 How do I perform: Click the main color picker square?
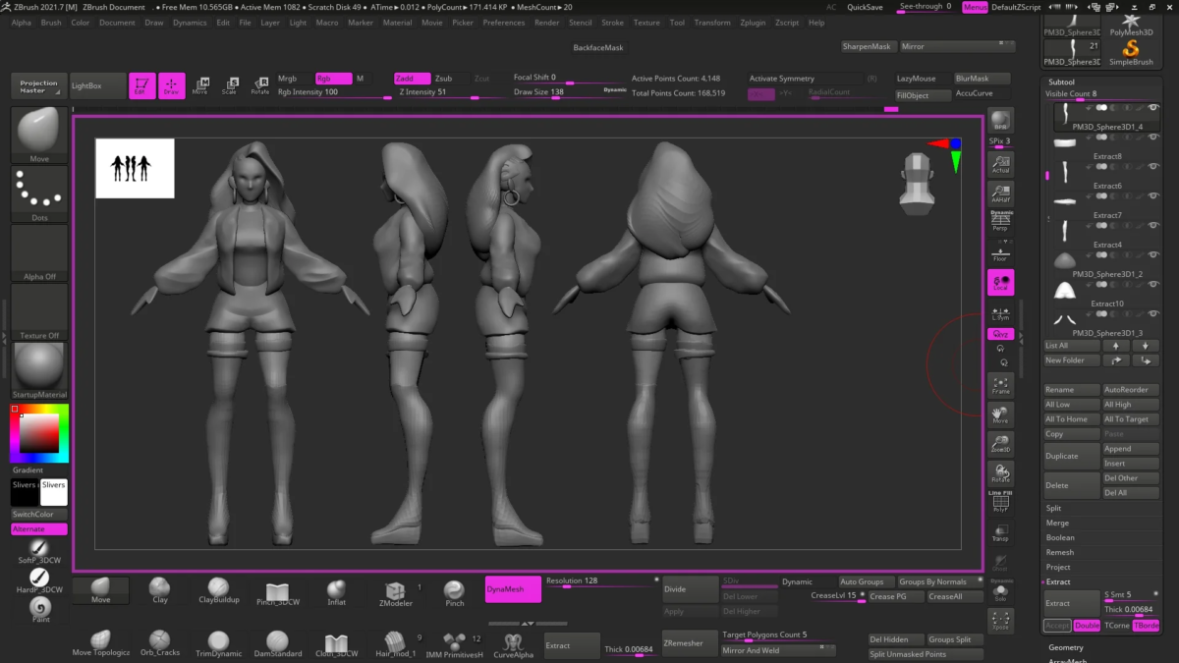pos(39,433)
